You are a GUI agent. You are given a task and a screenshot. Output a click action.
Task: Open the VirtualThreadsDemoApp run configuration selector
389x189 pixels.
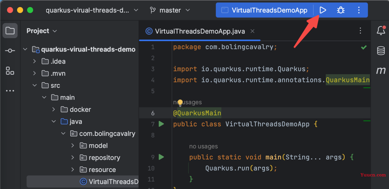[265, 10]
